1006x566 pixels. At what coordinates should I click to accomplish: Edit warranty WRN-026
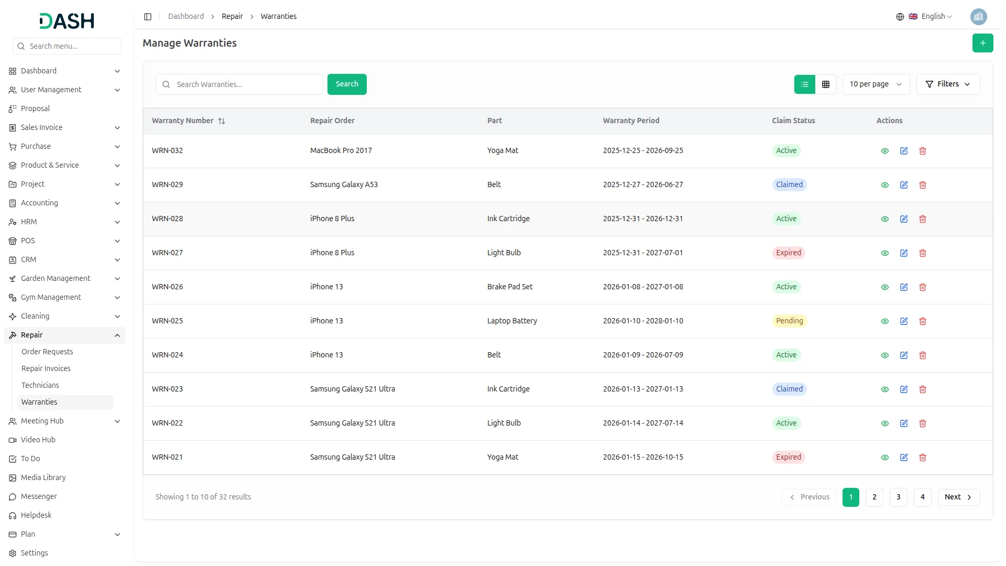pos(903,287)
